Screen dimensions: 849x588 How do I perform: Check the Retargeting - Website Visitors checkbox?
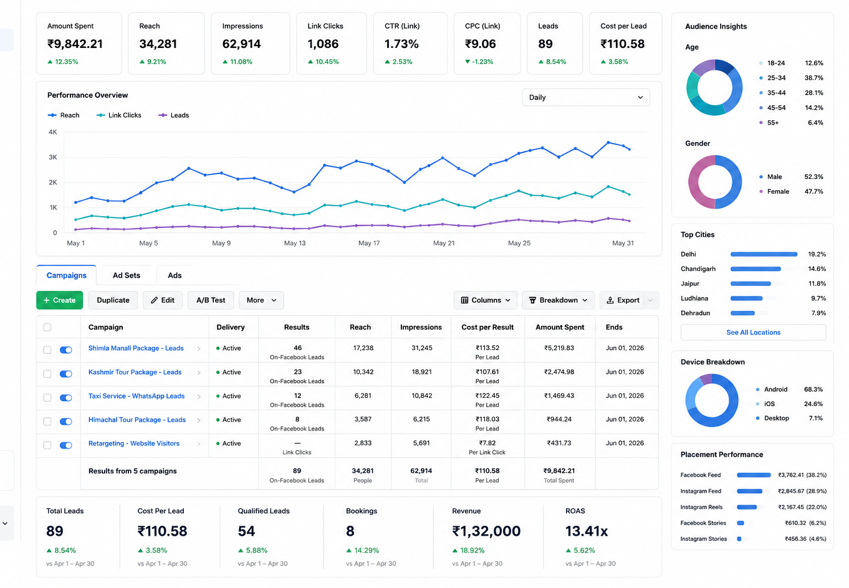(x=47, y=445)
